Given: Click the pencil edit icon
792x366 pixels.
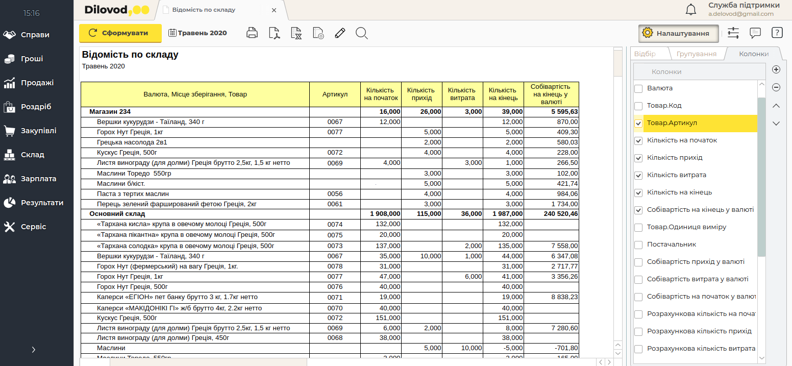Looking at the screenshot, I should (x=340, y=33).
